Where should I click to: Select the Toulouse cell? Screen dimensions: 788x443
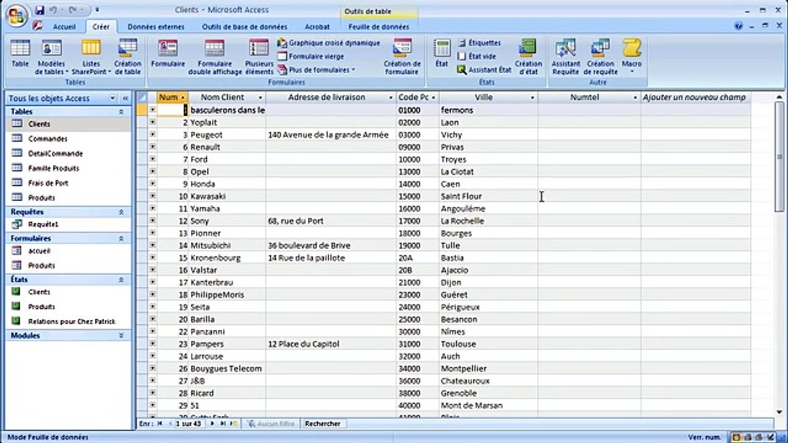click(x=488, y=344)
